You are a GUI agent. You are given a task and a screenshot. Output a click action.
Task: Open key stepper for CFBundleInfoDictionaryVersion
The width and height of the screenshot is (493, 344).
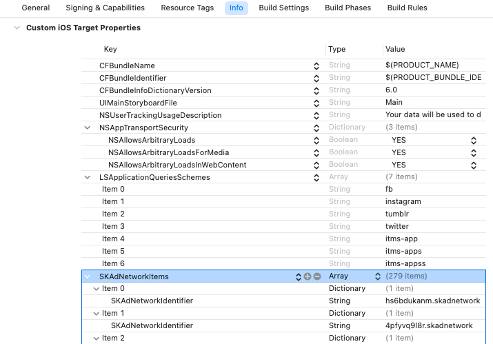click(x=316, y=90)
